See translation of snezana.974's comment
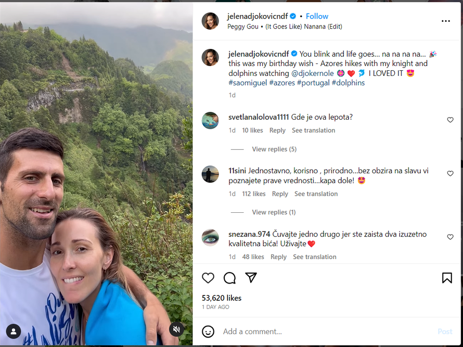Viewport: 463px width, 347px height. pos(314,257)
